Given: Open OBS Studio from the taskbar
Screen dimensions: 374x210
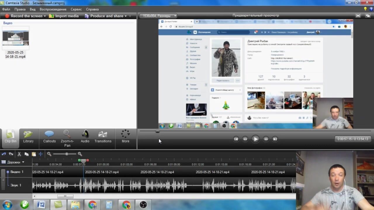Looking at the screenshot, I should [x=143, y=205].
